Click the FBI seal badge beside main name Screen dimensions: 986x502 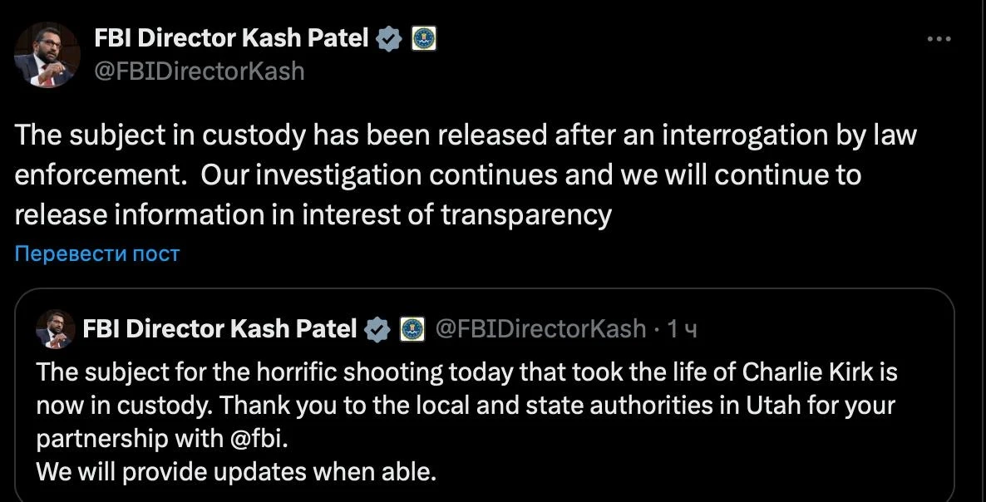point(423,38)
